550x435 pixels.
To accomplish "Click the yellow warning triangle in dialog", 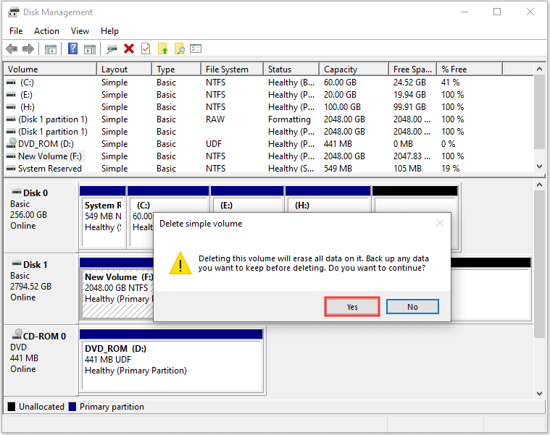I will [180, 263].
